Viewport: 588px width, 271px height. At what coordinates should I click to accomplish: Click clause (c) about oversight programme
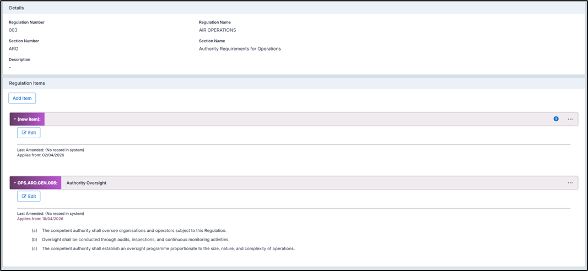point(163,248)
